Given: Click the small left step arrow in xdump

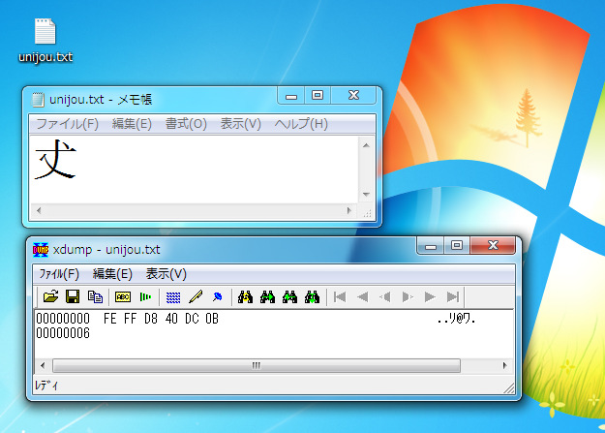Looking at the screenshot, I should [384, 296].
